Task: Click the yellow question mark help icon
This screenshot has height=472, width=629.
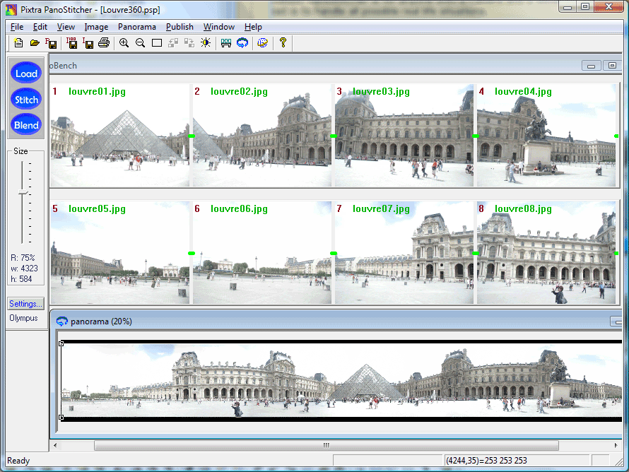Action: [x=283, y=43]
